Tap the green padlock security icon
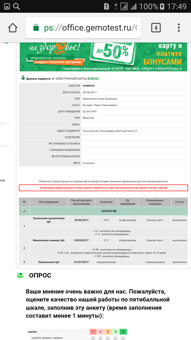Image resolution: width=191 pixels, height=340 pixels. [x=36, y=28]
